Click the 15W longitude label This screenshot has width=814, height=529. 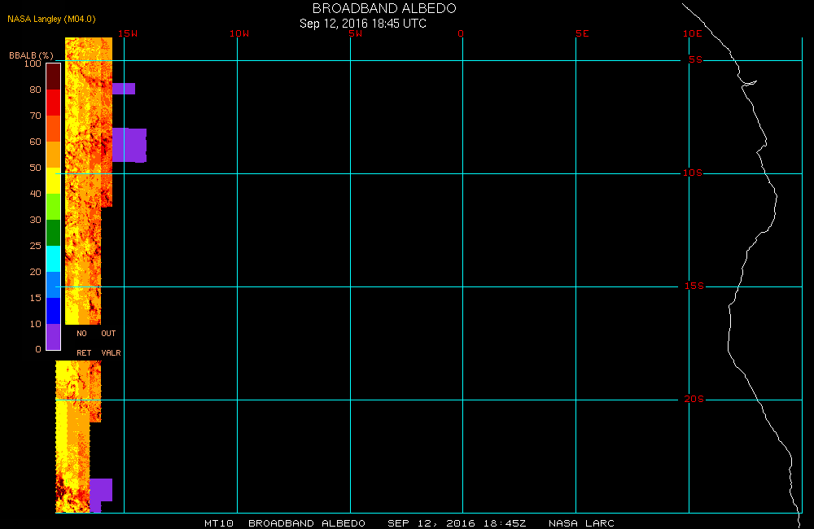128,33
